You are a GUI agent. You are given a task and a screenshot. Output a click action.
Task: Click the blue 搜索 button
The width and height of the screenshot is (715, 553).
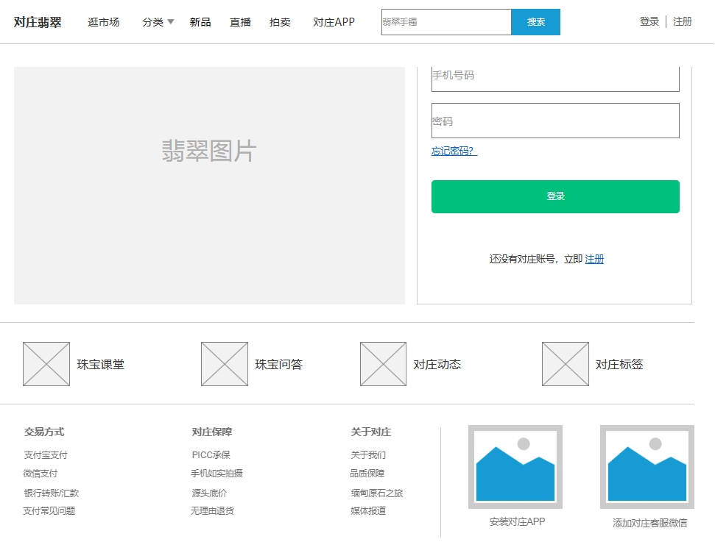pyautogui.click(x=536, y=22)
